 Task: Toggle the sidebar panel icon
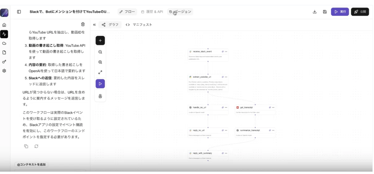pyautogui.click(x=19, y=12)
